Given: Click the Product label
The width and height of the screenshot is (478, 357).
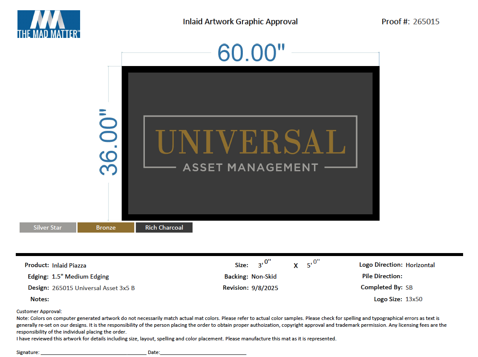Looking at the screenshot, I should [37, 265].
